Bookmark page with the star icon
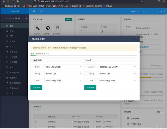Viewport: 167px width, 129px height. (x=142, y=1)
